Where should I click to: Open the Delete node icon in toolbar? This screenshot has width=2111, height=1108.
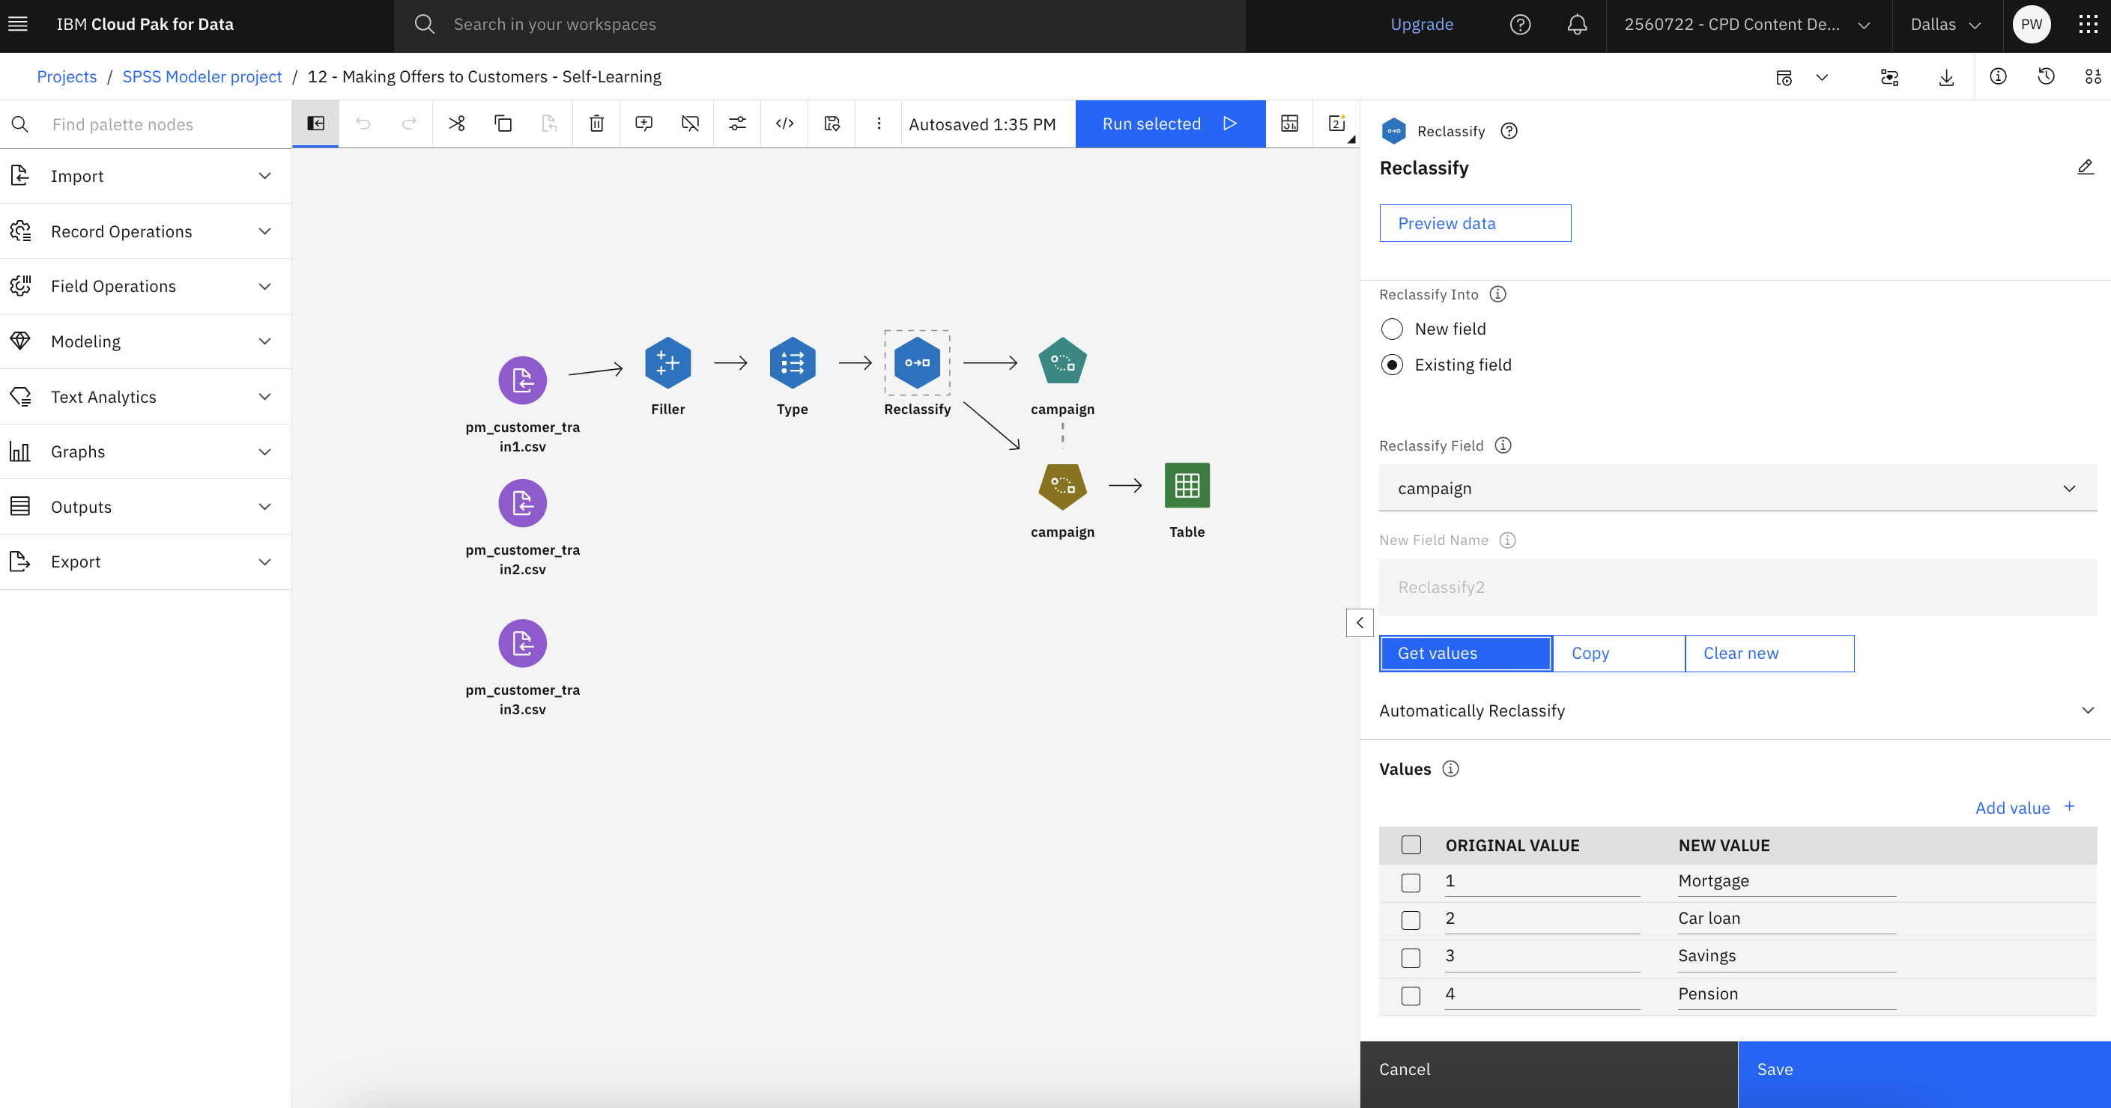point(596,124)
